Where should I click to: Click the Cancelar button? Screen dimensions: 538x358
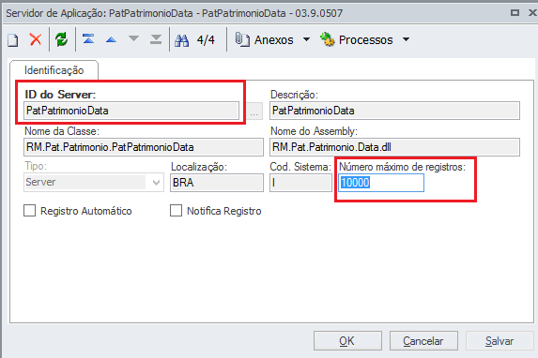423,341
